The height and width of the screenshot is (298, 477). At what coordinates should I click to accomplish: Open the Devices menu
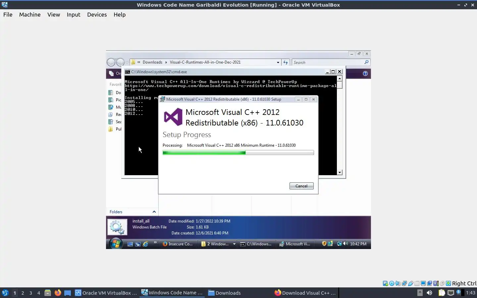[97, 15]
